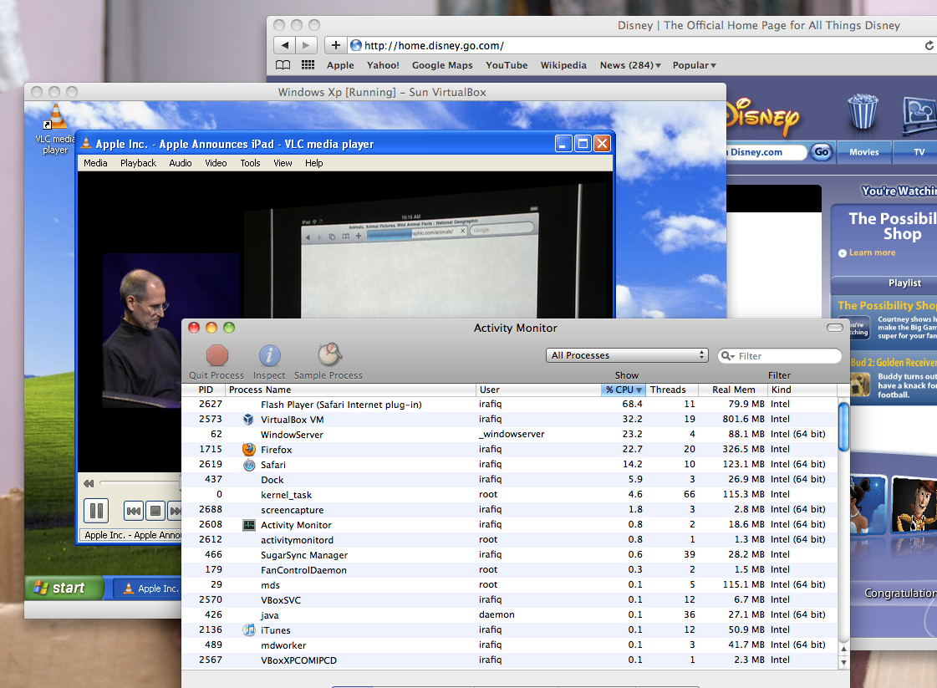The height and width of the screenshot is (688, 937).
Task: Open Top Sites grid icon in Safari
Action: pos(308,65)
